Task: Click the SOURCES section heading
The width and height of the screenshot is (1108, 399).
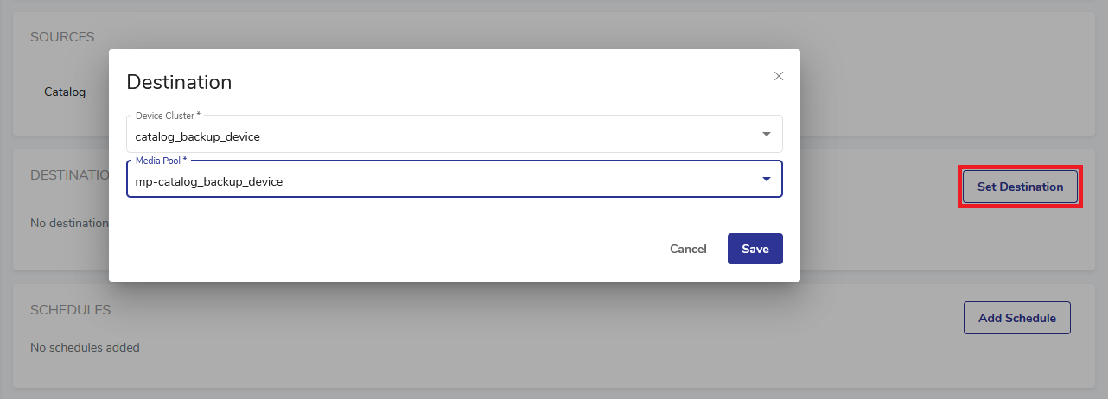Action: point(62,37)
